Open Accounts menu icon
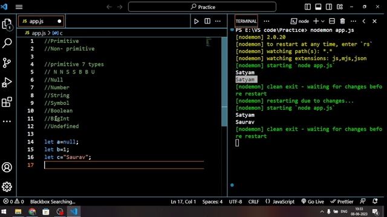The height and width of the screenshot is (217, 387). pos(7,168)
